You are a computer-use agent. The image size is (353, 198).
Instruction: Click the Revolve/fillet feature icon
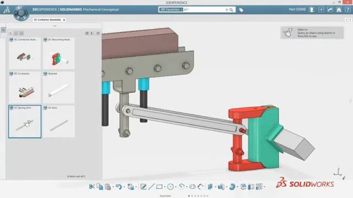coord(232,186)
